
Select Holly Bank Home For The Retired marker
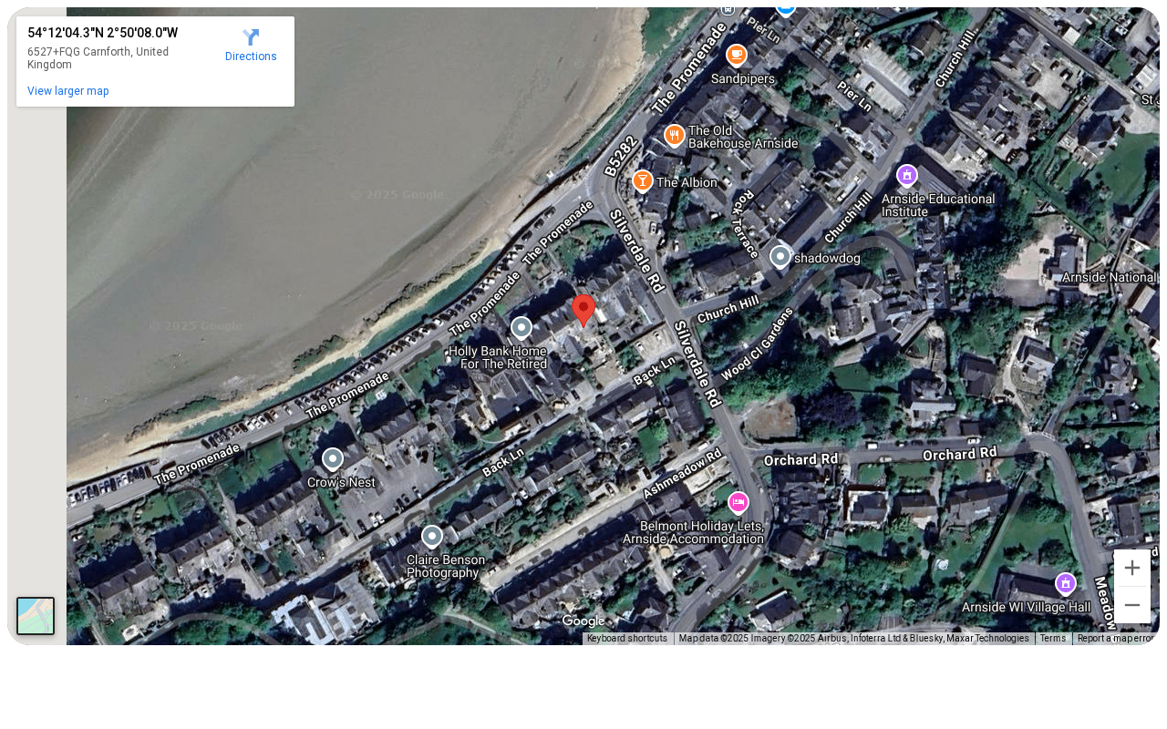pyautogui.click(x=522, y=328)
